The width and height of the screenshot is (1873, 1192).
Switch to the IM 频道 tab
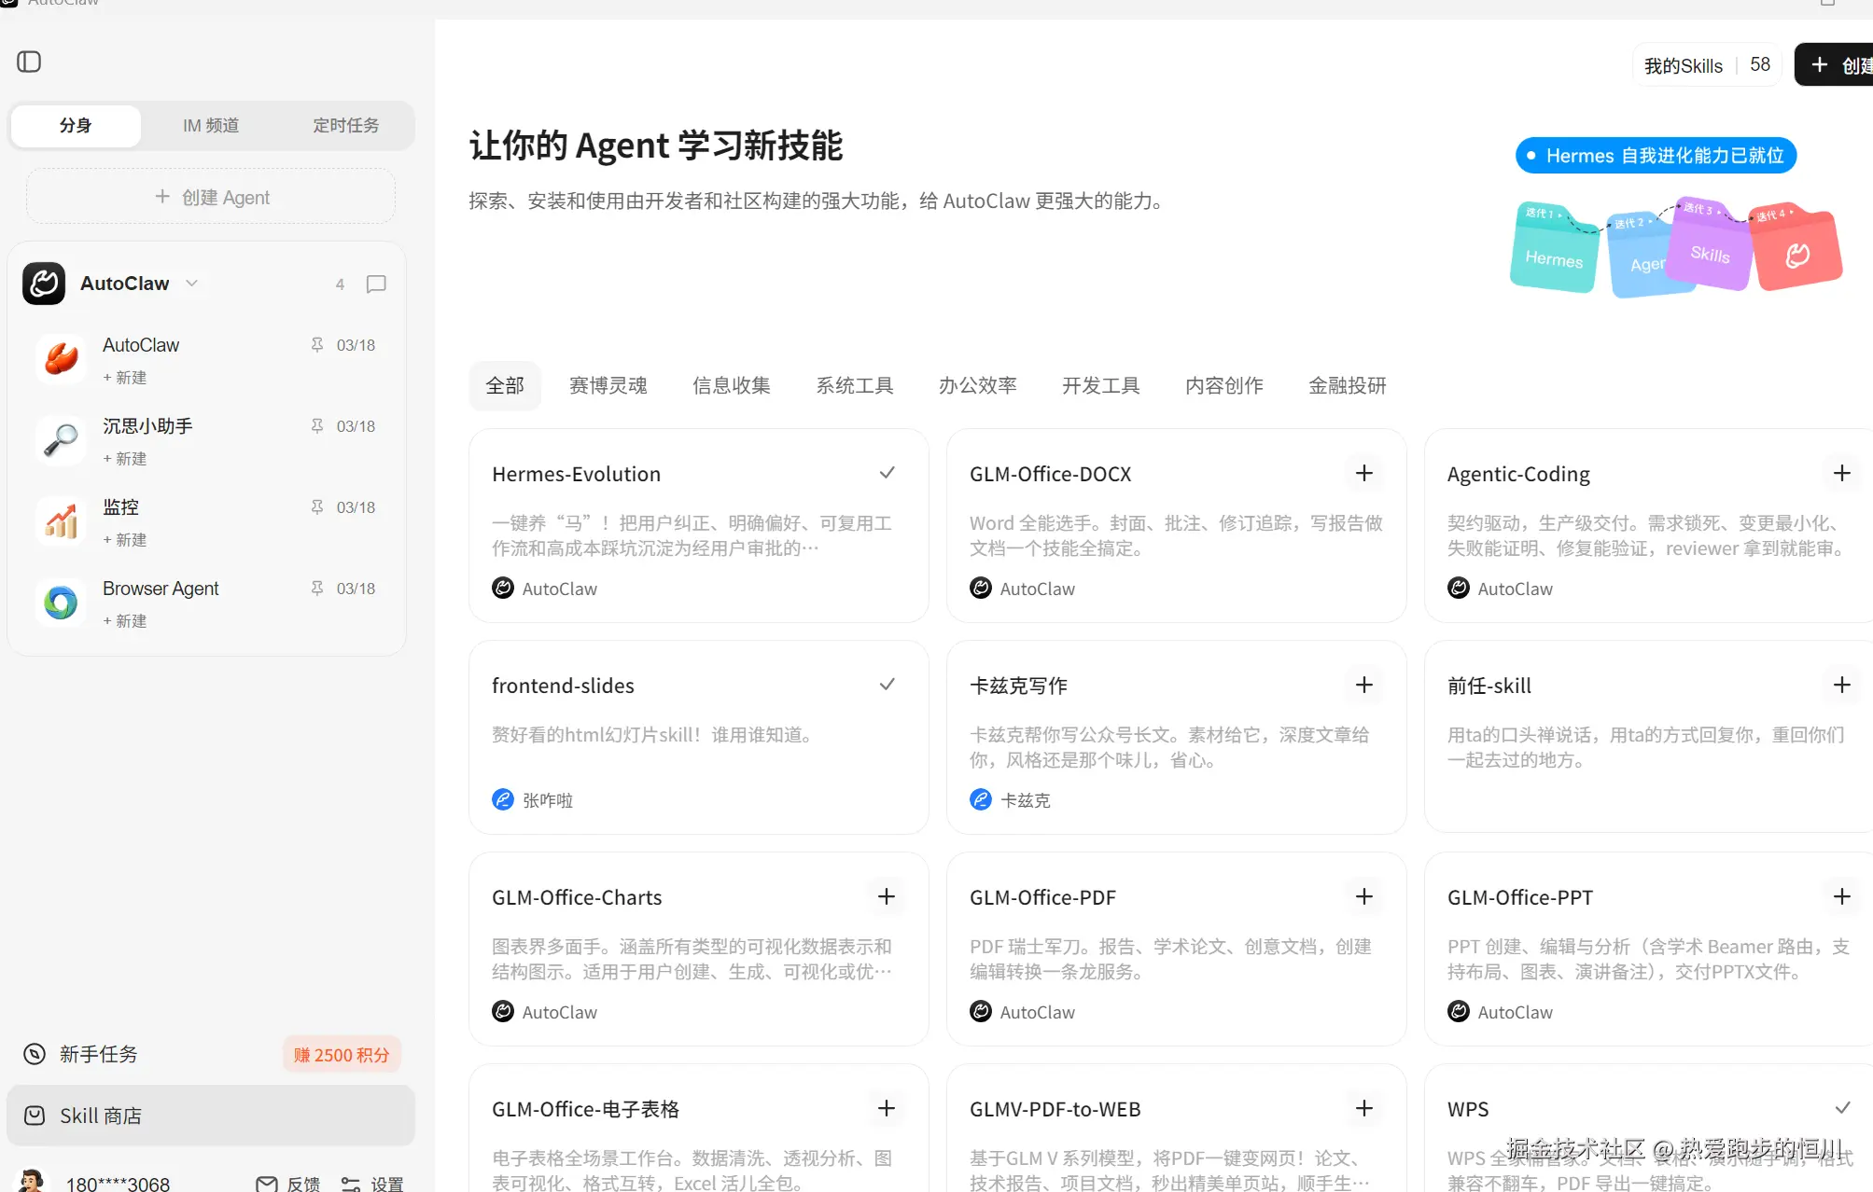pyautogui.click(x=211, y=125)
